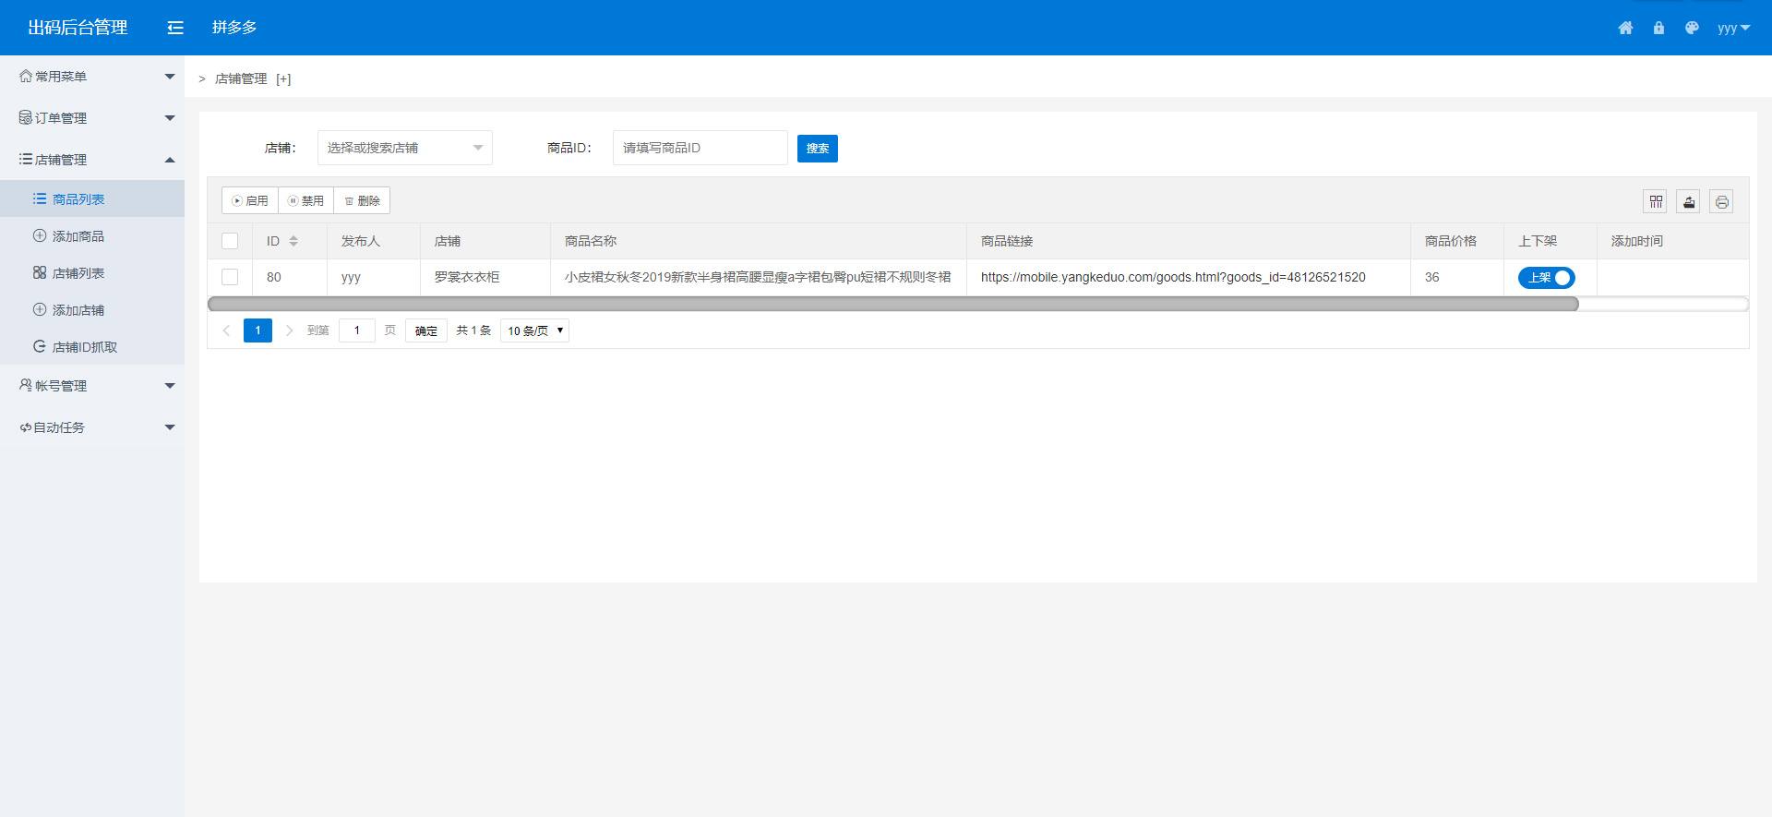Sort the table by ID column arrows

293,241
